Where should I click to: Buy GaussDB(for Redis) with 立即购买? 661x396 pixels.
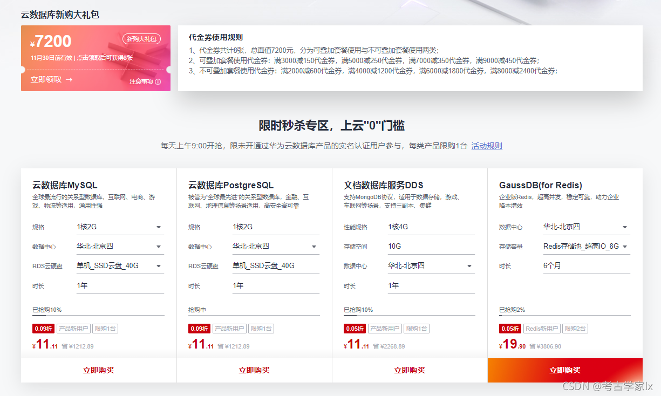tap(565, 370)
